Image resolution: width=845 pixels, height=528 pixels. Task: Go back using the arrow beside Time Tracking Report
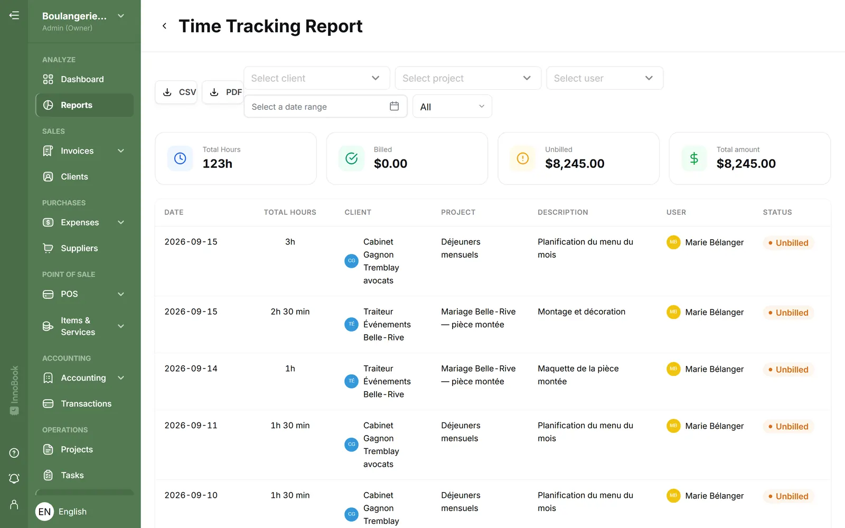tap(164, 26)
